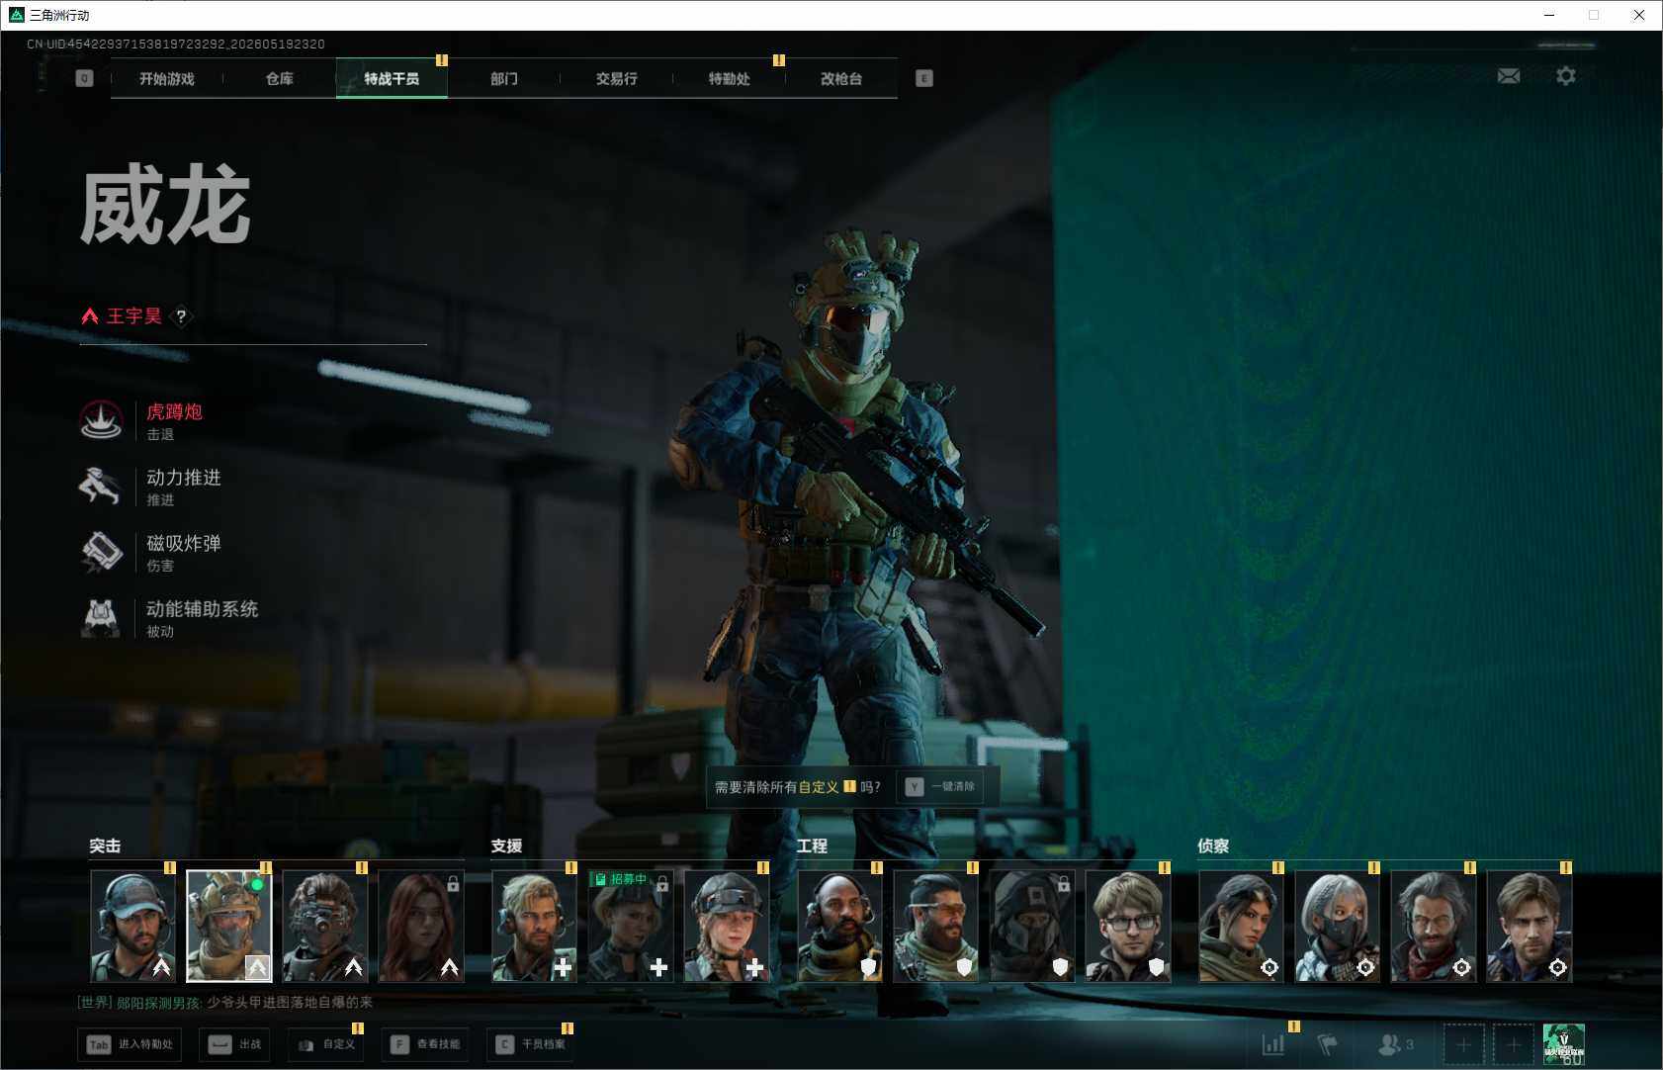This screenshot has height=1070, width=1663.
Task: Open the 部门 tab
Action: [504, 79]
